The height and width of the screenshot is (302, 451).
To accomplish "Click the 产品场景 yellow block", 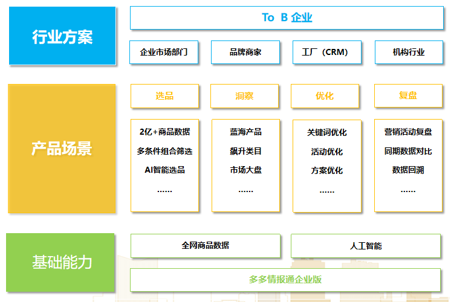I will pyautogui.click(x=62, y=149).
